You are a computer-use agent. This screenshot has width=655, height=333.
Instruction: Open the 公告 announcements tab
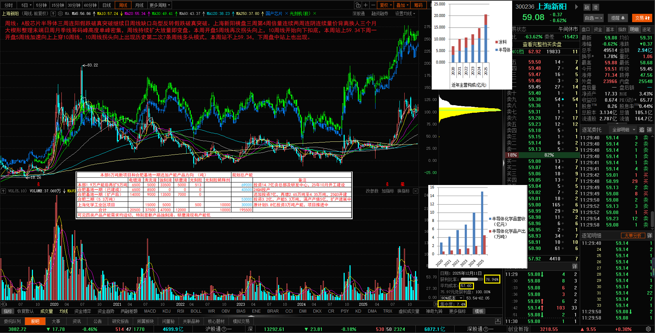coord(97,321)
